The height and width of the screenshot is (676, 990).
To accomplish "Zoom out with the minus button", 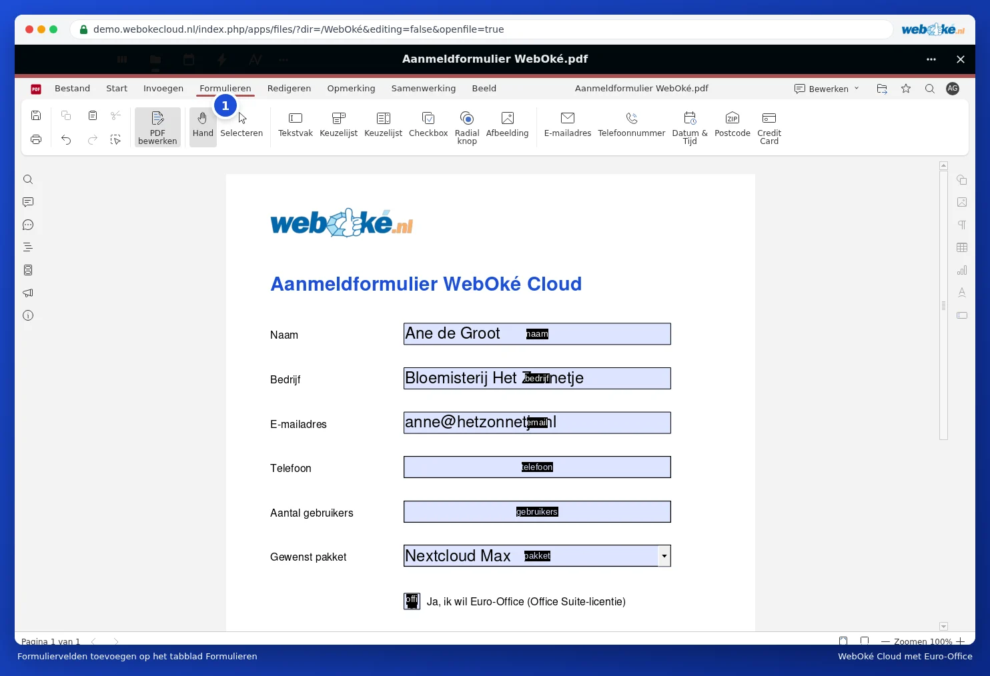I will tap(886, 641).
